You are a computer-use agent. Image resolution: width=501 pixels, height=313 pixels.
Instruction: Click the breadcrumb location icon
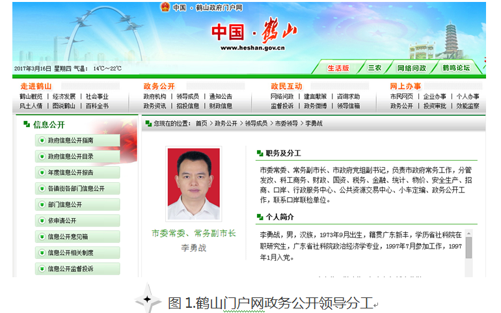tap(148, 123)
